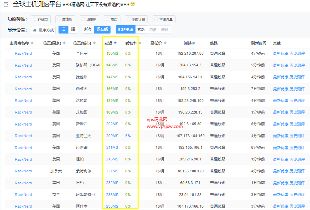The height and width of the screenshot is (210, 310).
Task: Click the country cell 荷兰
Action: click(56, 195)
